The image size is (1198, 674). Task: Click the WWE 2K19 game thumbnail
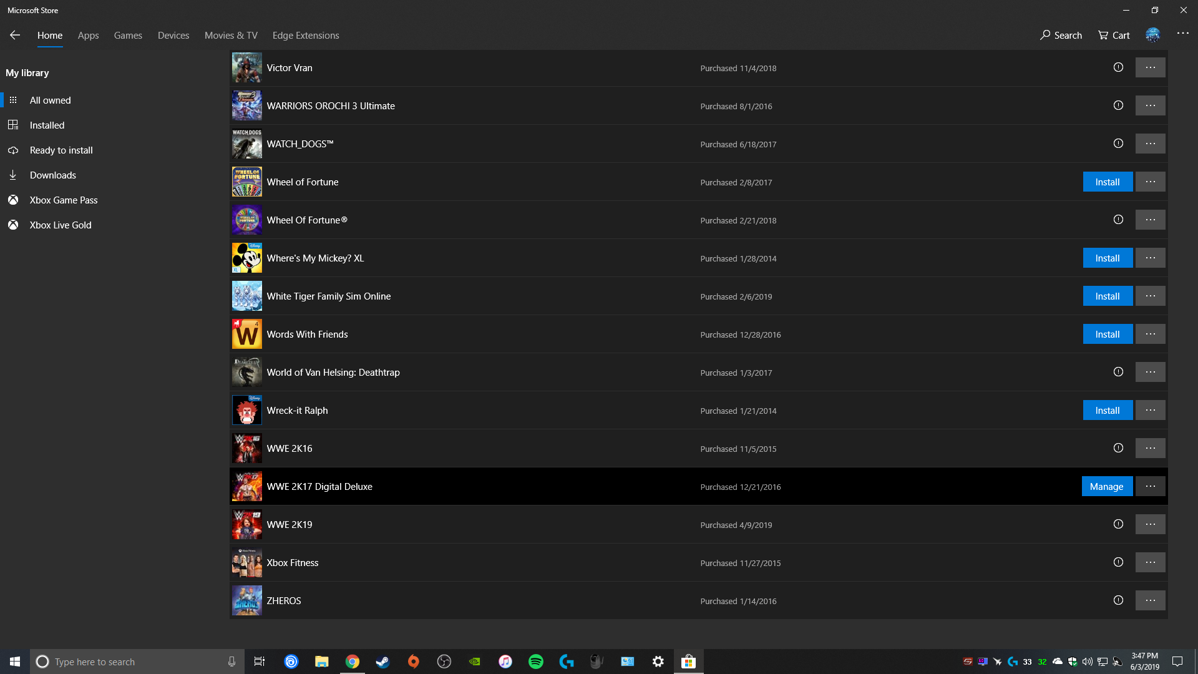[x=247, y=524]
